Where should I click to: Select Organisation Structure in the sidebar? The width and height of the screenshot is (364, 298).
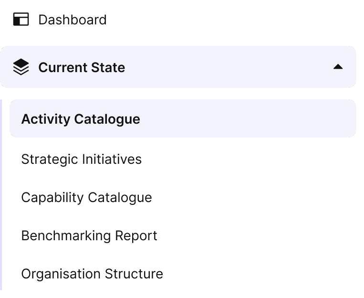92,274
